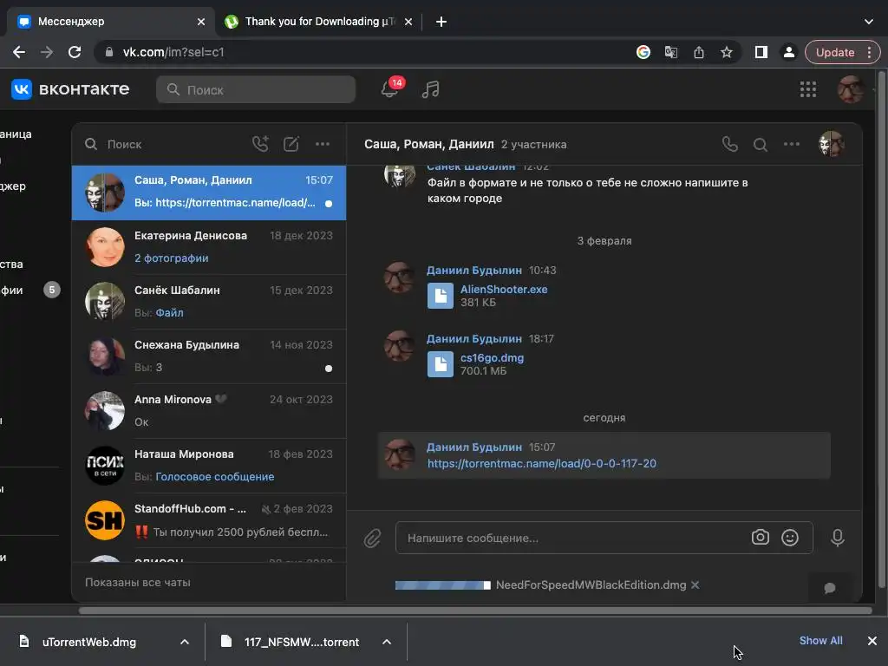Viewport: 888px width, 666px height.
Task: Open the Санёк Шабалин conversation
Action: point(208,302)
